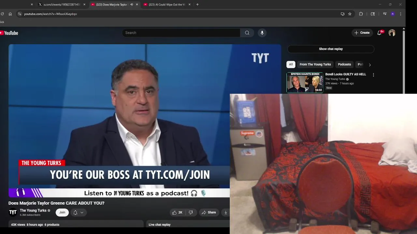Click the video title Does Marjorie Taylor Greene
The width and height of the screenshot is (417, 234).
56,203
